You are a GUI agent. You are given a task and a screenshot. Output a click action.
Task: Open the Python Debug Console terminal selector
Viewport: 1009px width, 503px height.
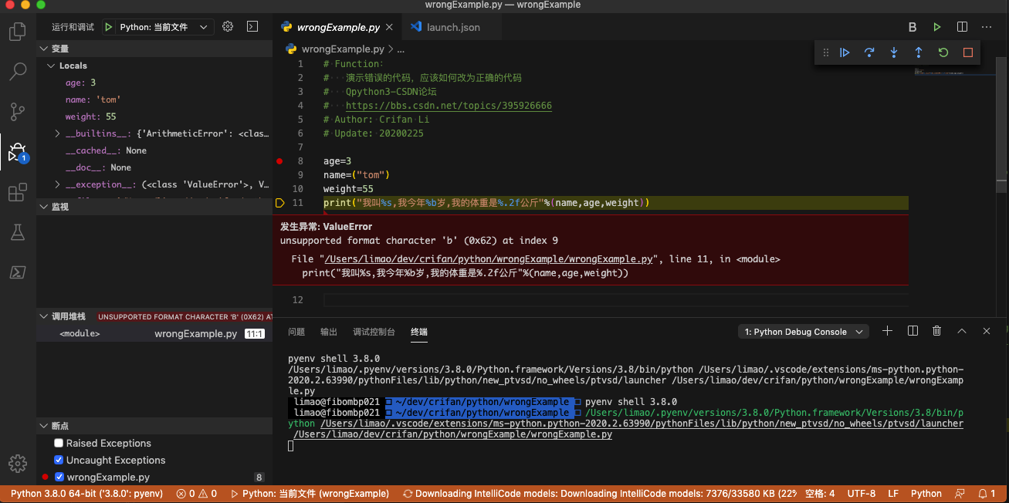pyautogui.click(x=803, y=332)
